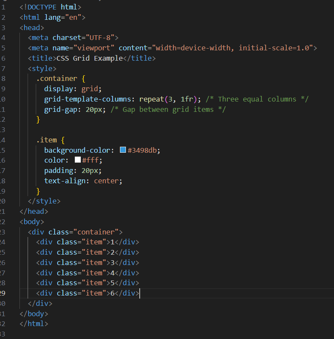Click the item div containing 2
This screenshot has width=334, height=339.
tap(88, 253)
